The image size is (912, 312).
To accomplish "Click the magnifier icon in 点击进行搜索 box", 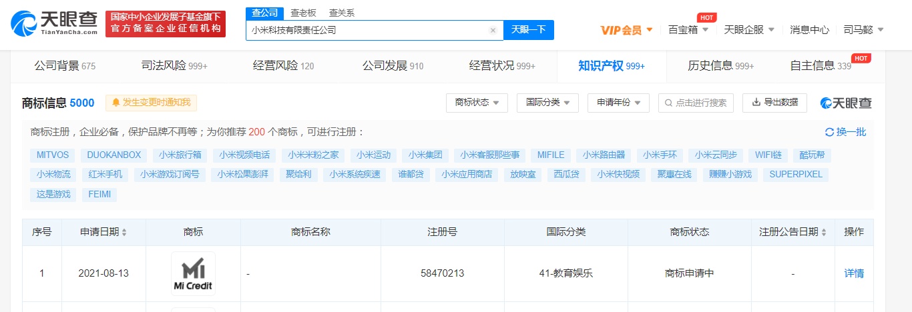I will point(669,103).
